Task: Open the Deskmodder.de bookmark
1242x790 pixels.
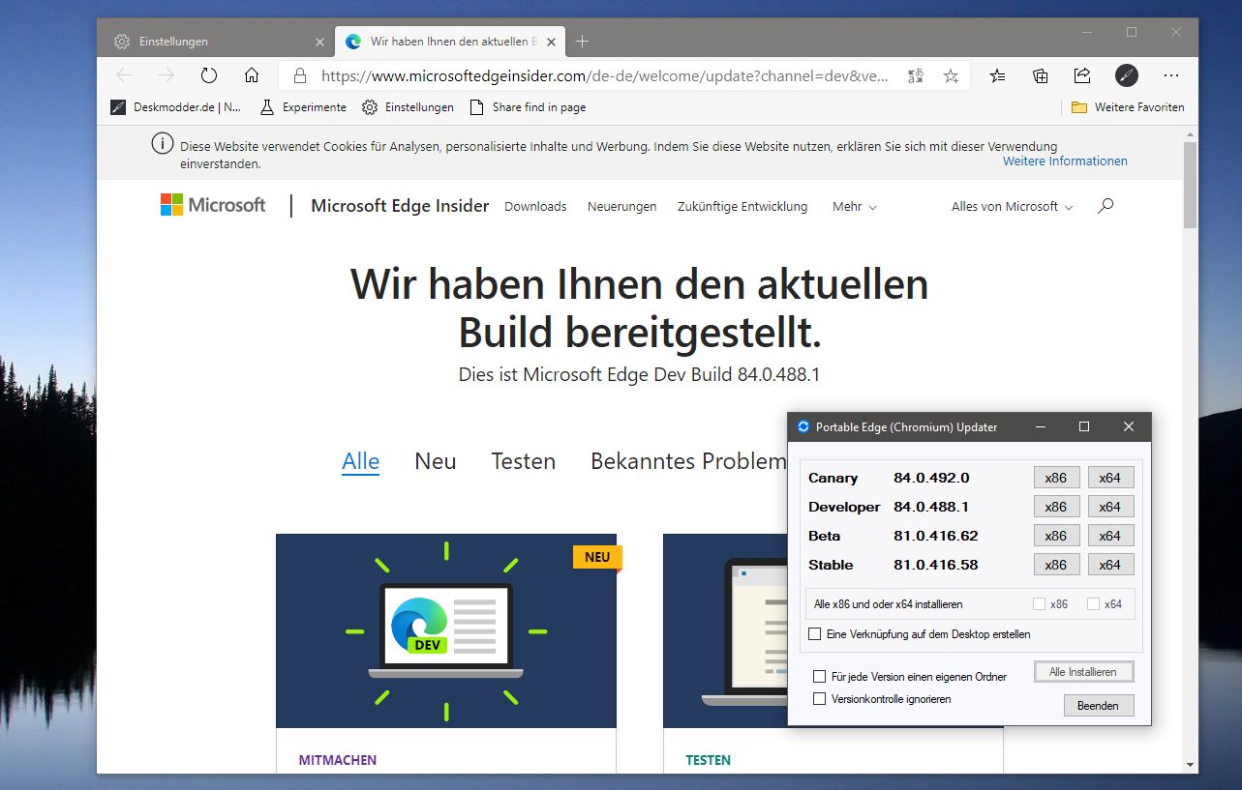Action: click(176, 107)
